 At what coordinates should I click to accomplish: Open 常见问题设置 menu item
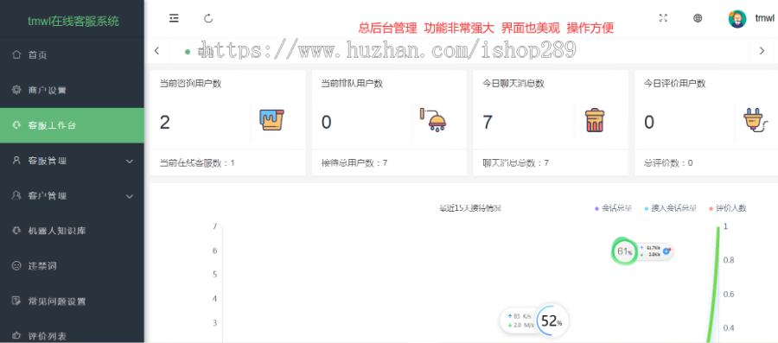pyautogui.click(x=72, y=302)
